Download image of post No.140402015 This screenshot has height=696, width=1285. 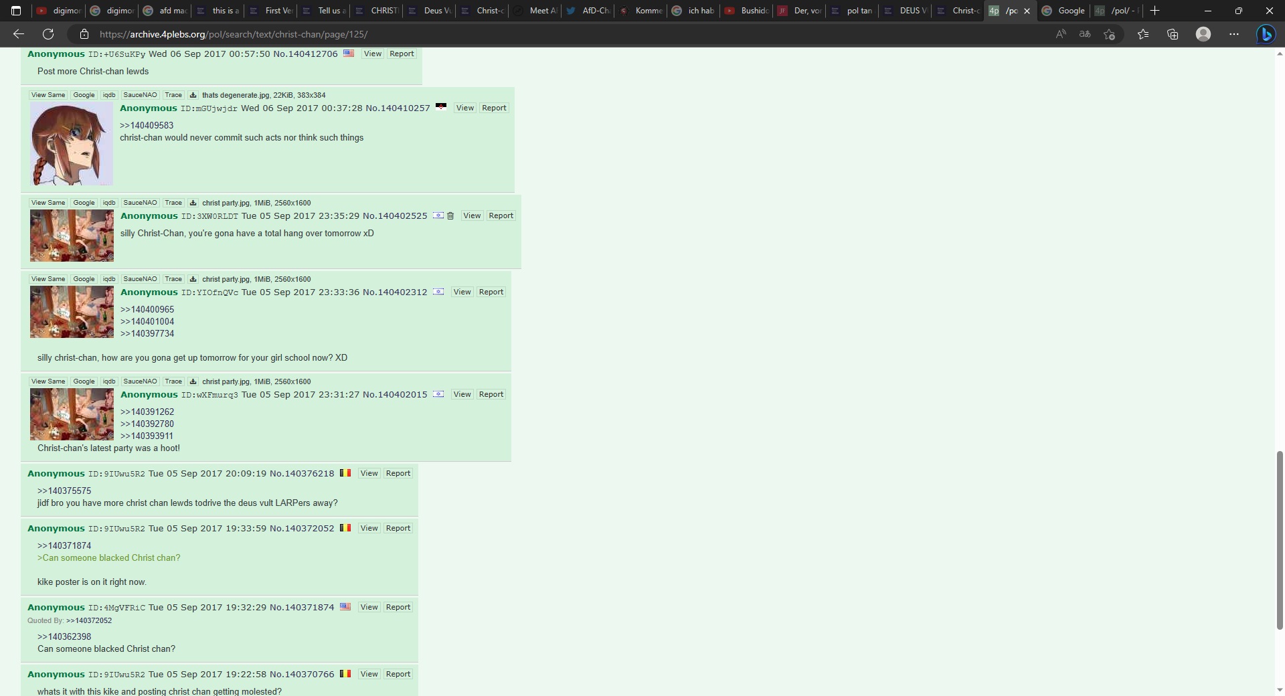click(x=193, y=381)
